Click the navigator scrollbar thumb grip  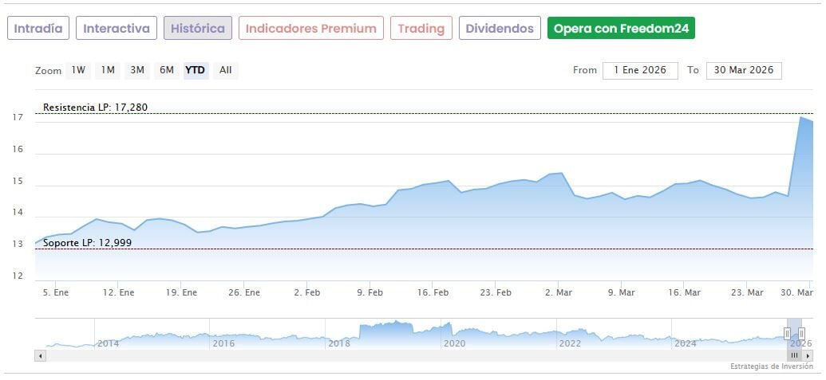coord(794,355)
